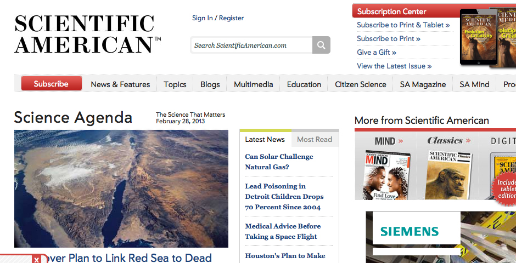Click the Sign In link
Screen dimensions: 516x263
[203, 18]
